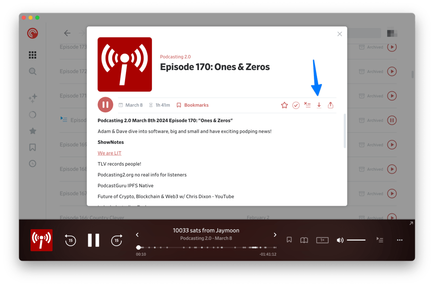This screenshot has width=434, height=286.
Task: Open the Podcasts grid in sidebar
Action: point(33,55)
